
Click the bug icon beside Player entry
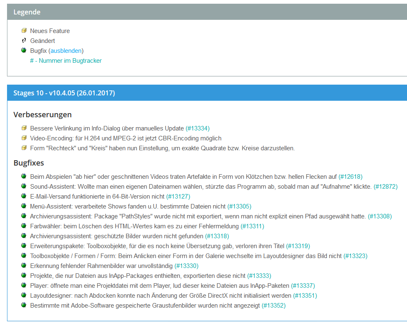click(24, 286)
